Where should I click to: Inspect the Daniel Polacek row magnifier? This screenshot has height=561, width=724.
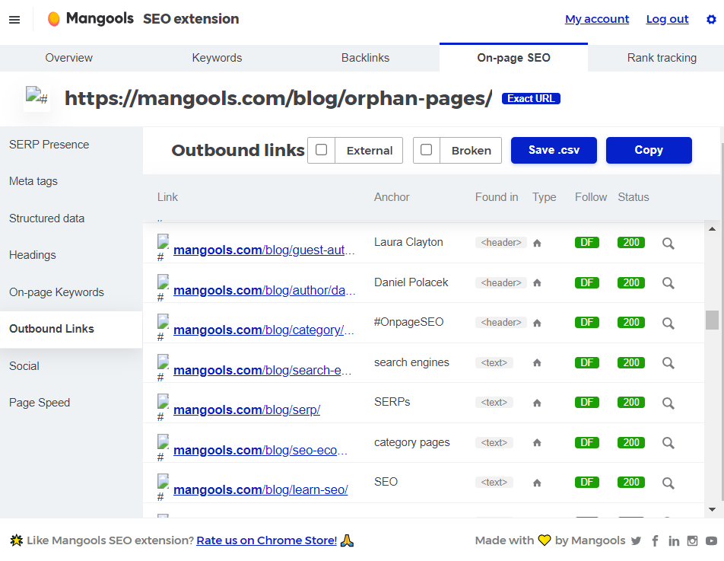pyautogui.click(x=668, y=283)
